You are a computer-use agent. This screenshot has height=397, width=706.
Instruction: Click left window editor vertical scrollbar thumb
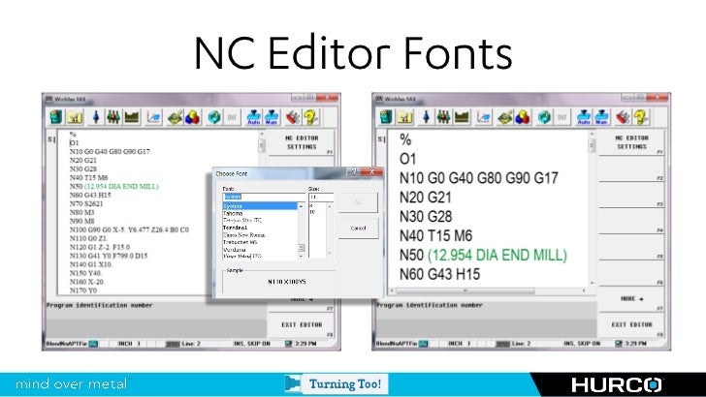click(262, 145)
